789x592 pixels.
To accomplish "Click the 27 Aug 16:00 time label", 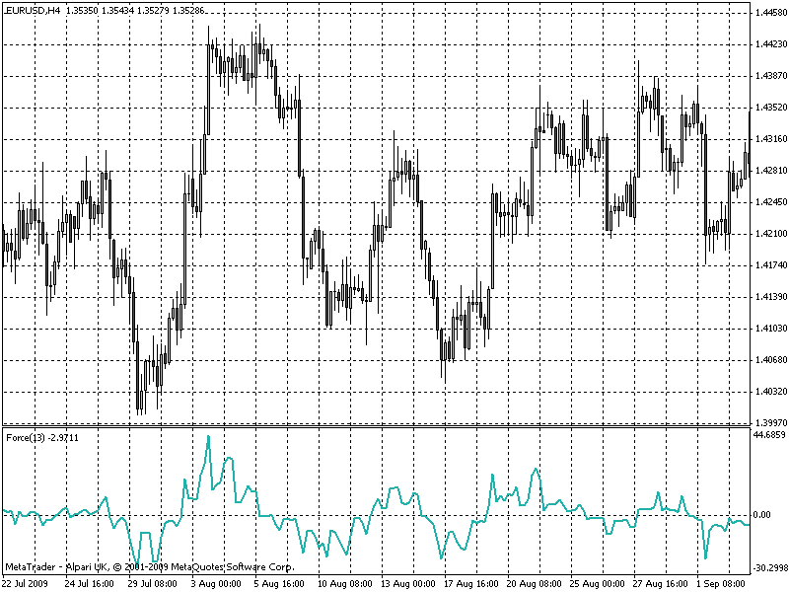I will (660, 584).
